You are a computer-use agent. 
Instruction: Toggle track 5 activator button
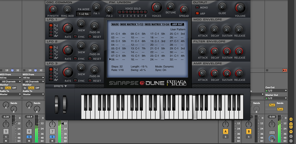[6, 131]
